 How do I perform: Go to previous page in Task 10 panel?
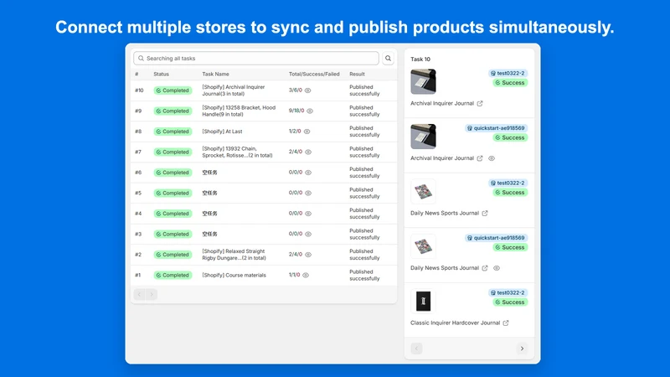pyautogui.click(x=416, y=349)
